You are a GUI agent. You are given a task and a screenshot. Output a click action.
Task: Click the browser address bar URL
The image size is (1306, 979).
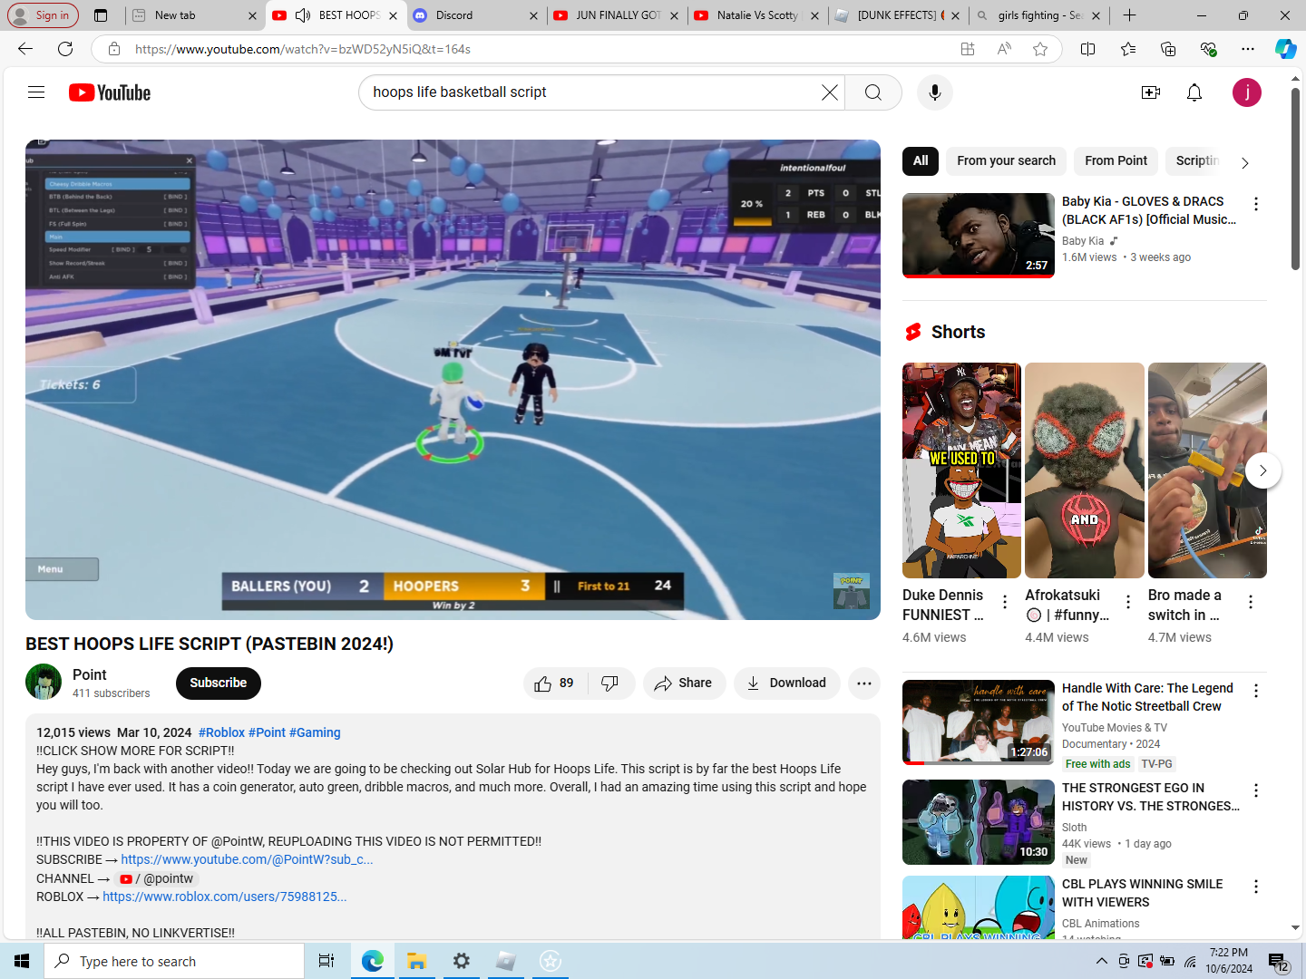click(303, 49)
